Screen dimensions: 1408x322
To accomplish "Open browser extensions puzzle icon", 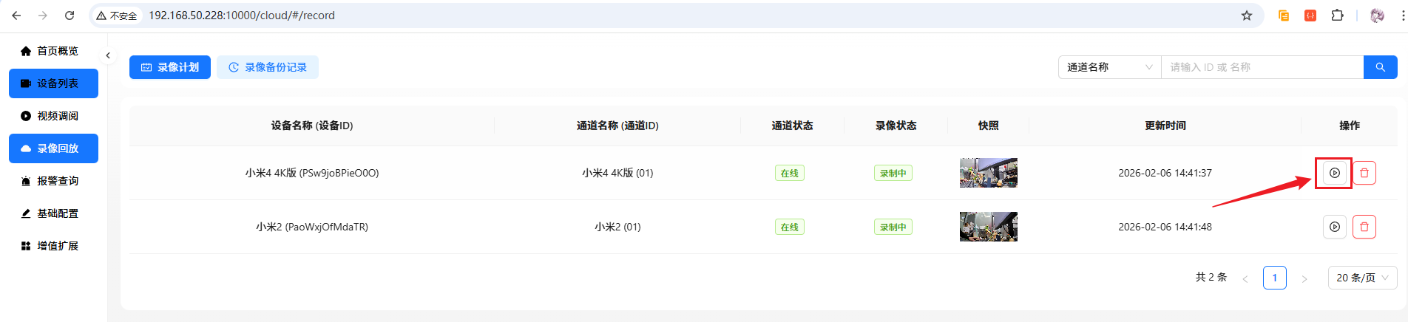I will (x=1337, y=16).
